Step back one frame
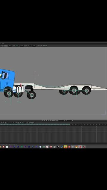 coord(46,121)
